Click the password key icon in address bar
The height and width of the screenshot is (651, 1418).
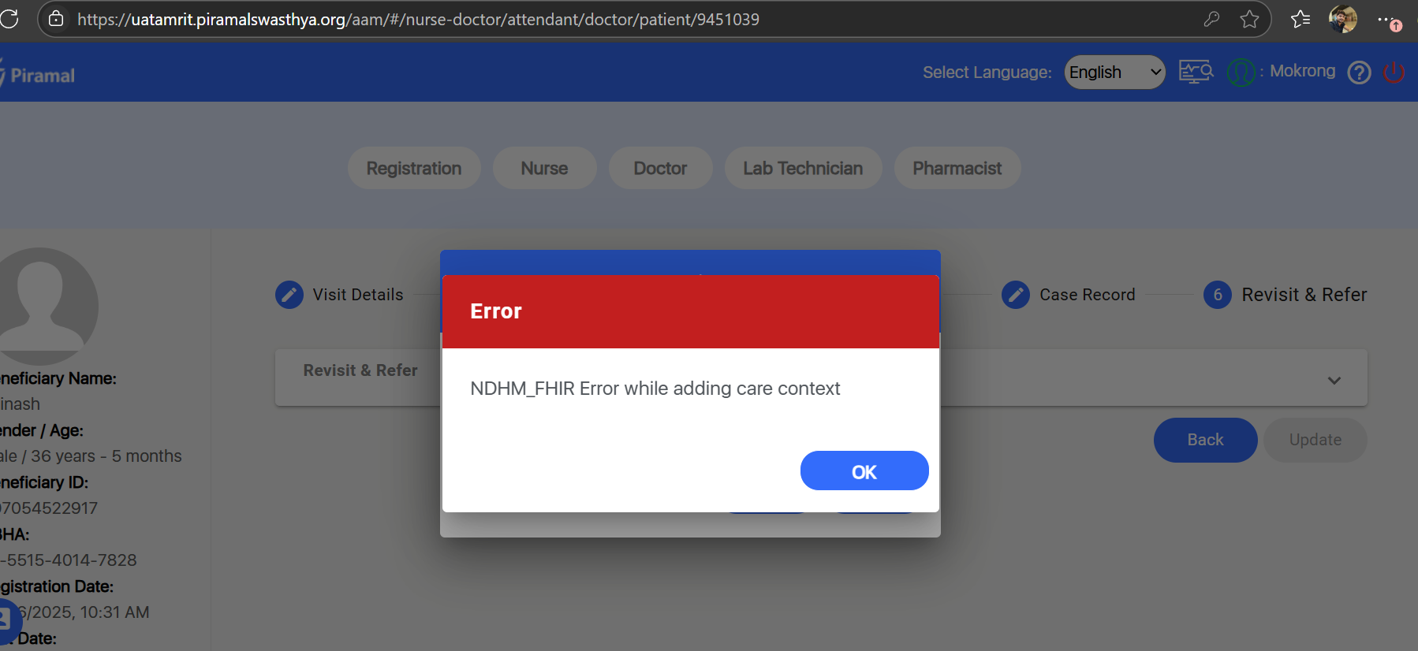[x=1212, y=19]
